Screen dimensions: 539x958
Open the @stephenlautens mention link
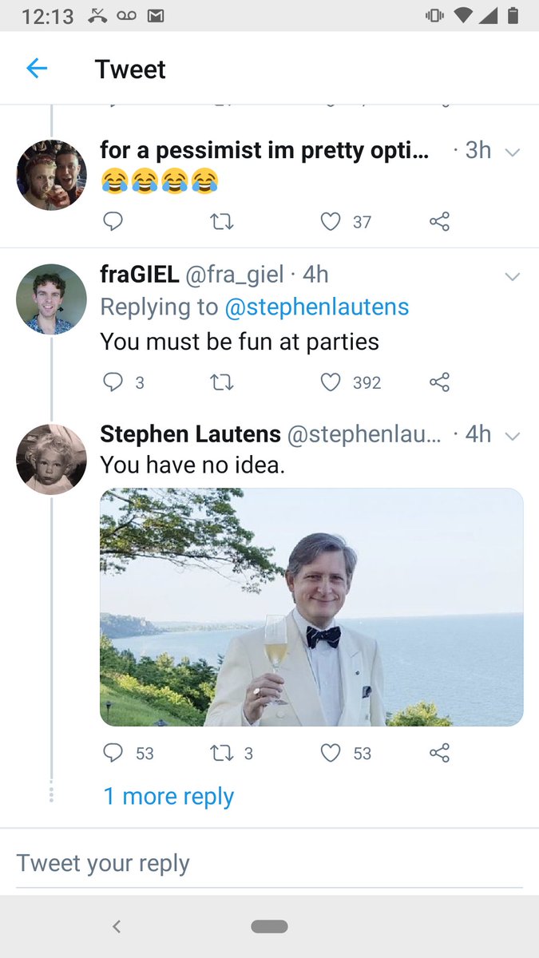317,307
